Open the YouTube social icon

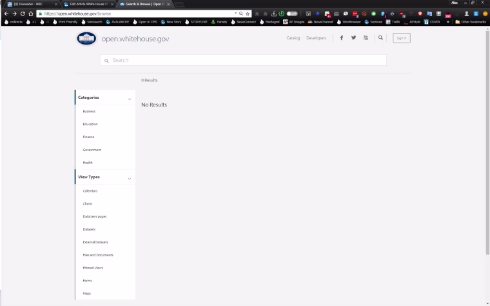366,37
